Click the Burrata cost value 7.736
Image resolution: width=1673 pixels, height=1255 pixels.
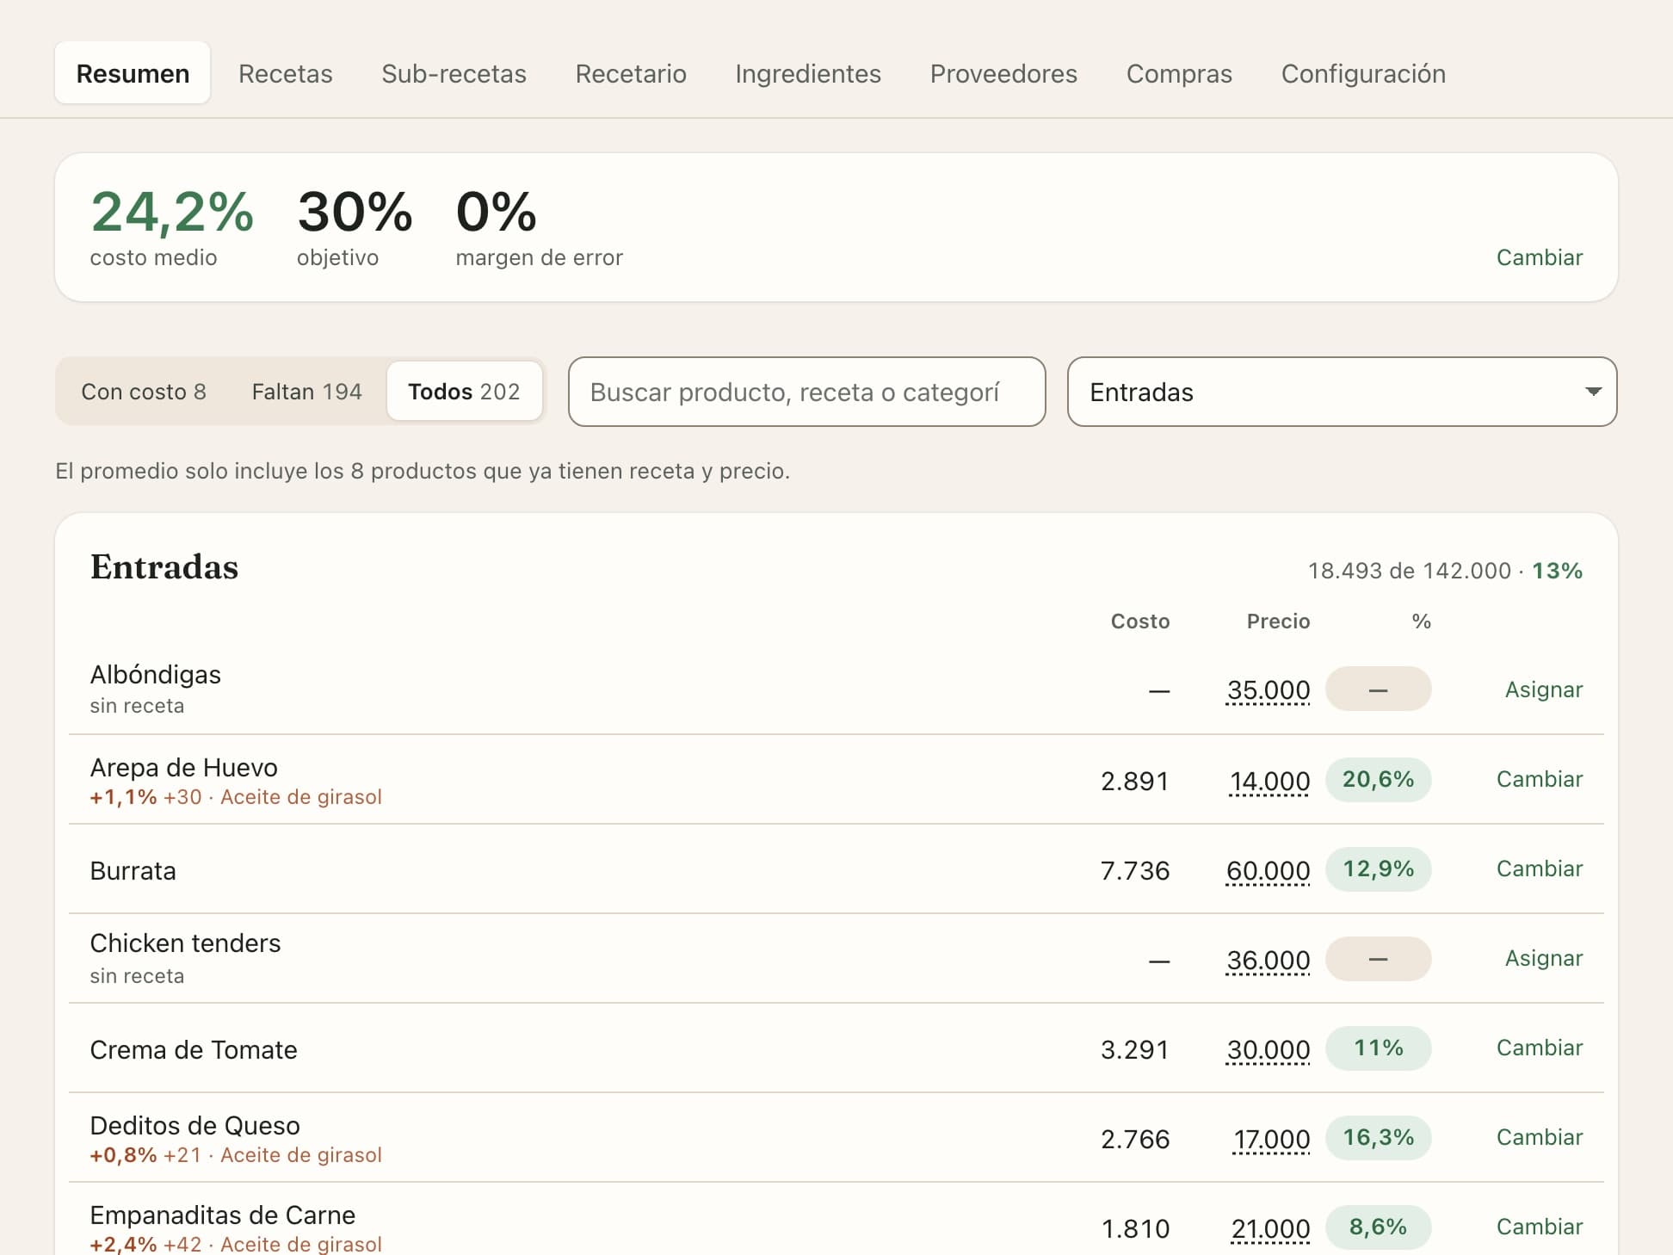[x=1135, y=871]
